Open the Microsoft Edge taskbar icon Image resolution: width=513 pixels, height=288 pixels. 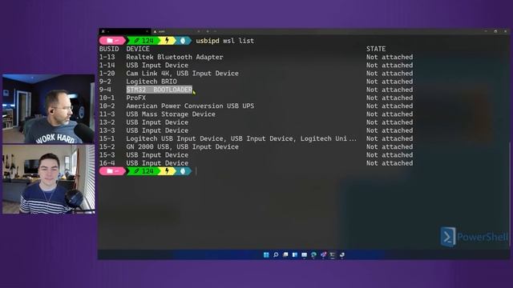tap(313, 254)
